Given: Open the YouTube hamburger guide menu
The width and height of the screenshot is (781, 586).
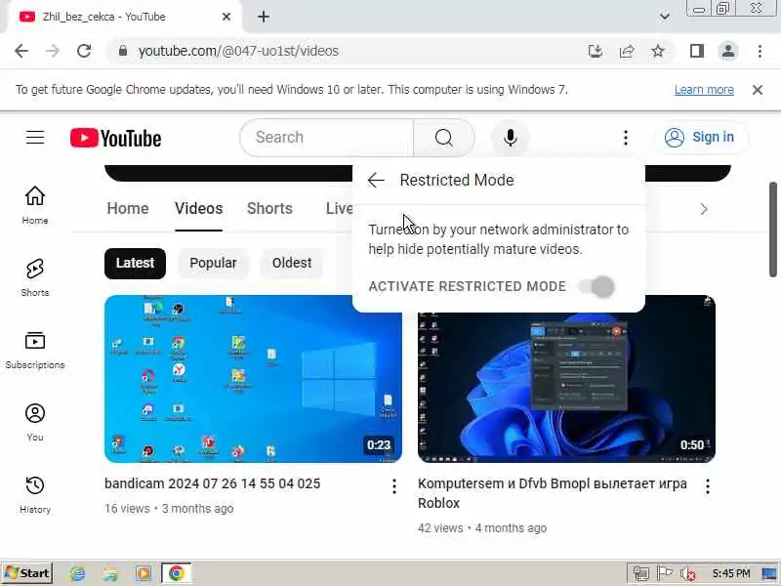Looking at the screenshot, I should [35, 137].
